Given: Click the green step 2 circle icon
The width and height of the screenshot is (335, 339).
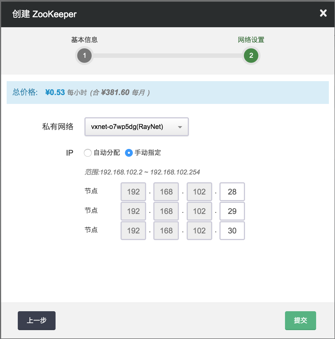Looking at the screenshot, I should tap(251, 56).
